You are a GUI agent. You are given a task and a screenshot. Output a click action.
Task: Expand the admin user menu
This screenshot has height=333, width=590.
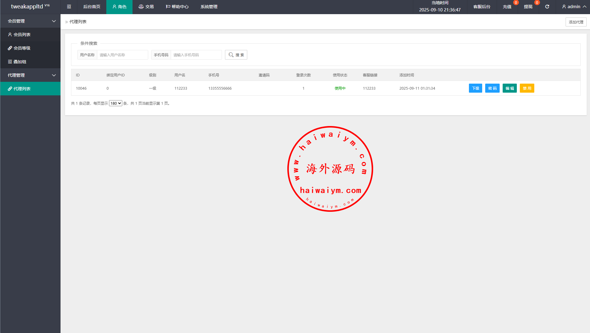point(574,7)
